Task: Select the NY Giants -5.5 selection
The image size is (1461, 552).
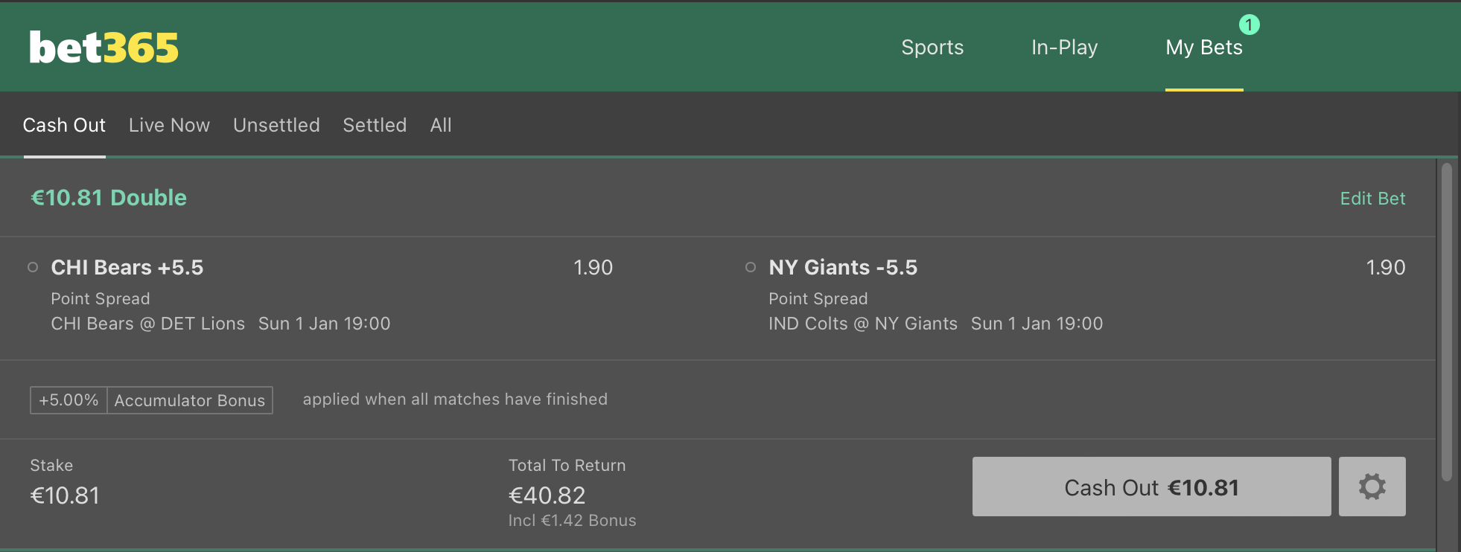Action: (x=843, y=268)
